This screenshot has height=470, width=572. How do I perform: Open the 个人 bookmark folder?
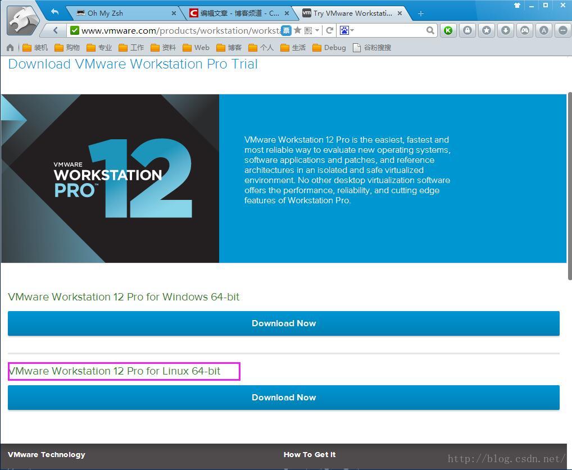pos(261,47)
